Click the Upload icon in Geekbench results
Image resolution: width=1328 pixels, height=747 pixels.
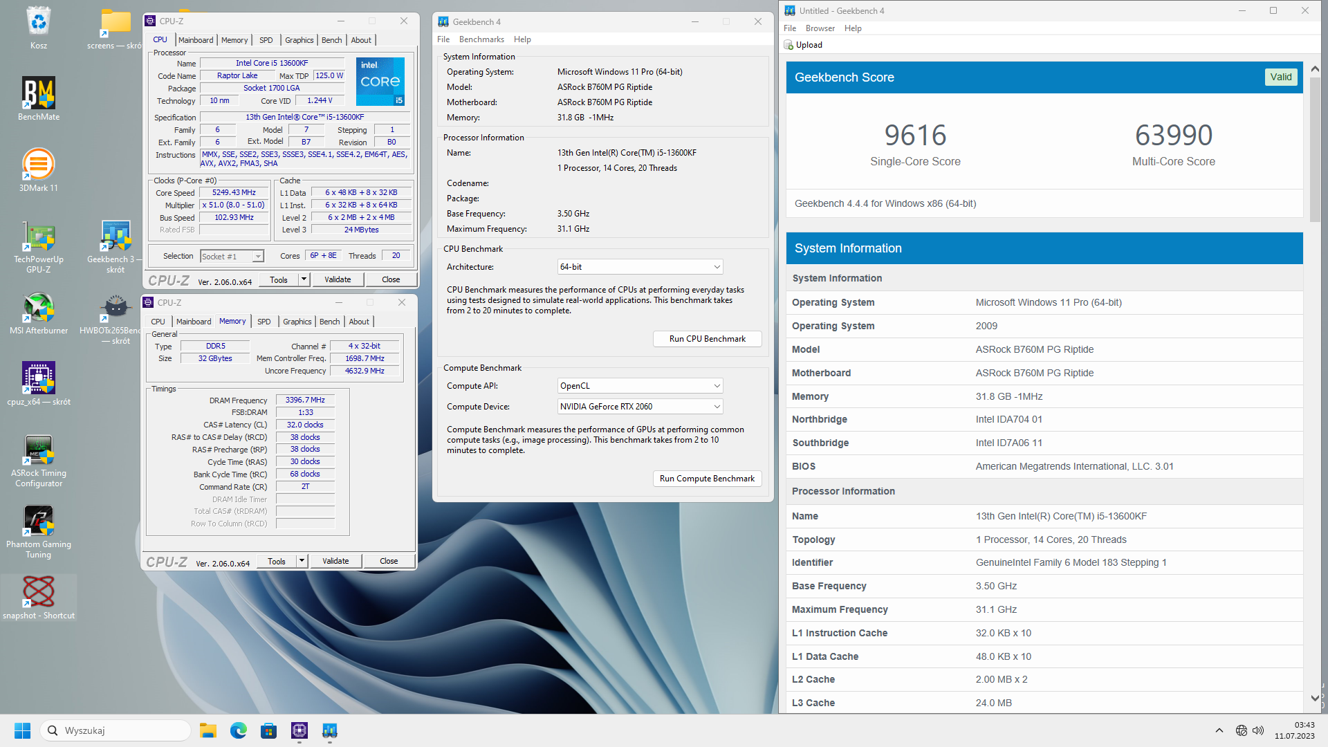pyautogui.click(x=788, y=45)
